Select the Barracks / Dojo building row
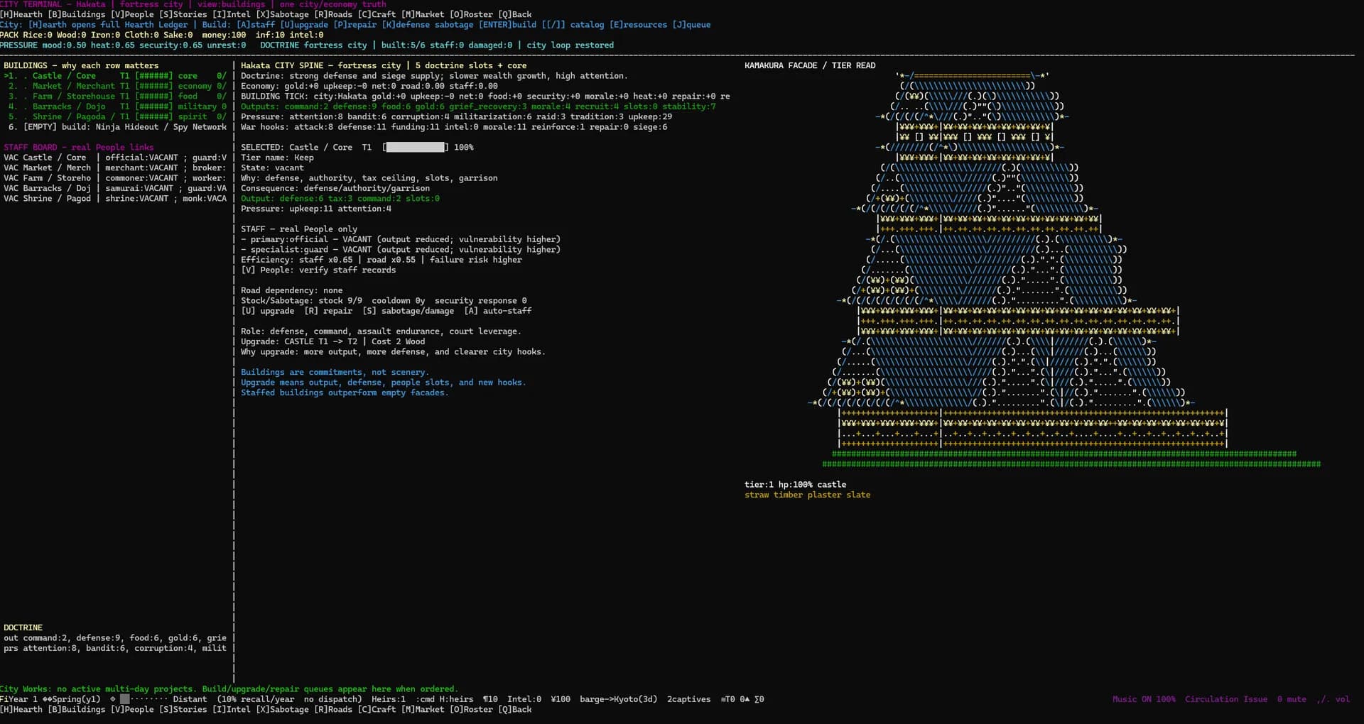 click(115, 106)
